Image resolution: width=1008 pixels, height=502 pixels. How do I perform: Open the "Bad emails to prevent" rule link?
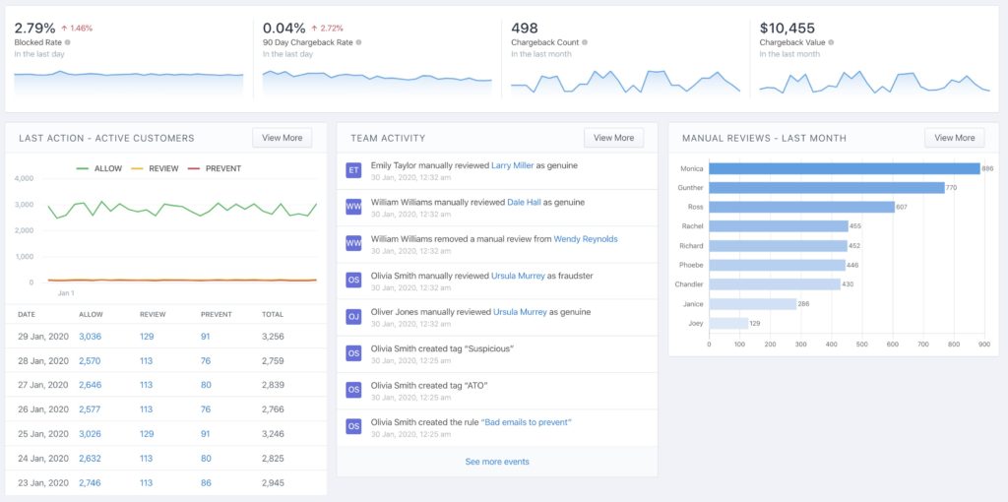526,422
